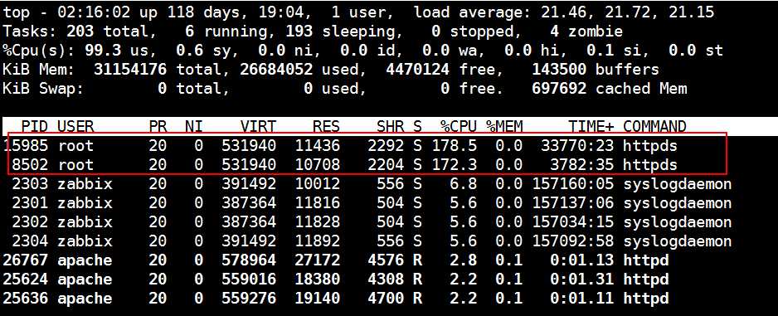
Task: Click PID 25636 of the apache process
Action: click(x=26, y=298)
